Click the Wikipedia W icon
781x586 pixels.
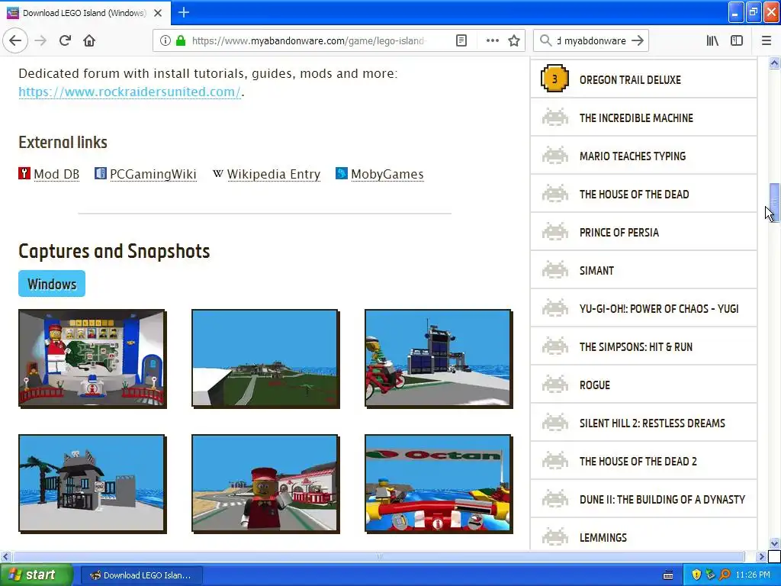[x=217, y=173]
